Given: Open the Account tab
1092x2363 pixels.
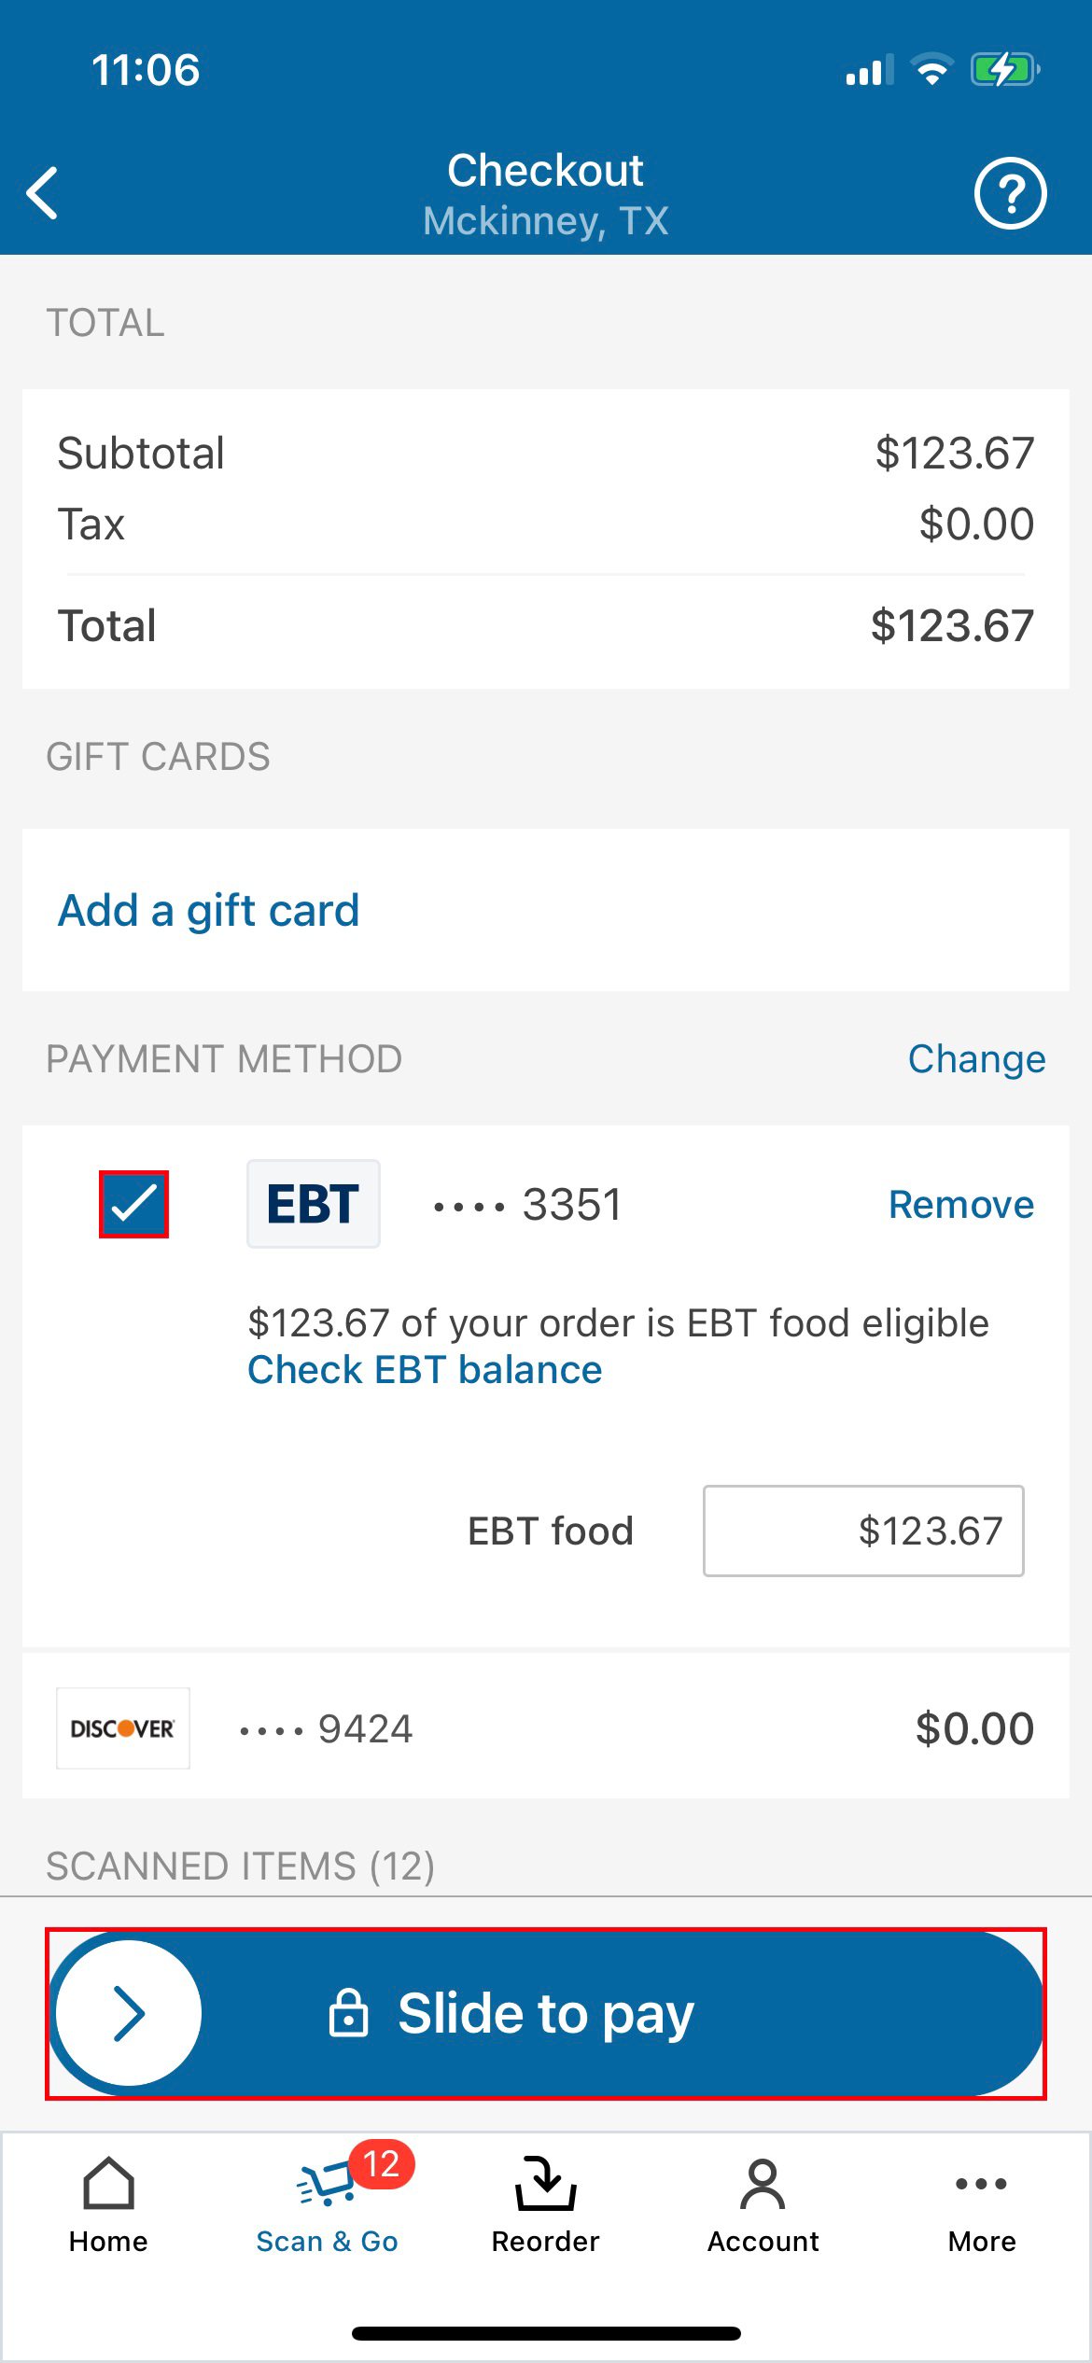Looking at the screenshot, I should (x=763, y=2202).
